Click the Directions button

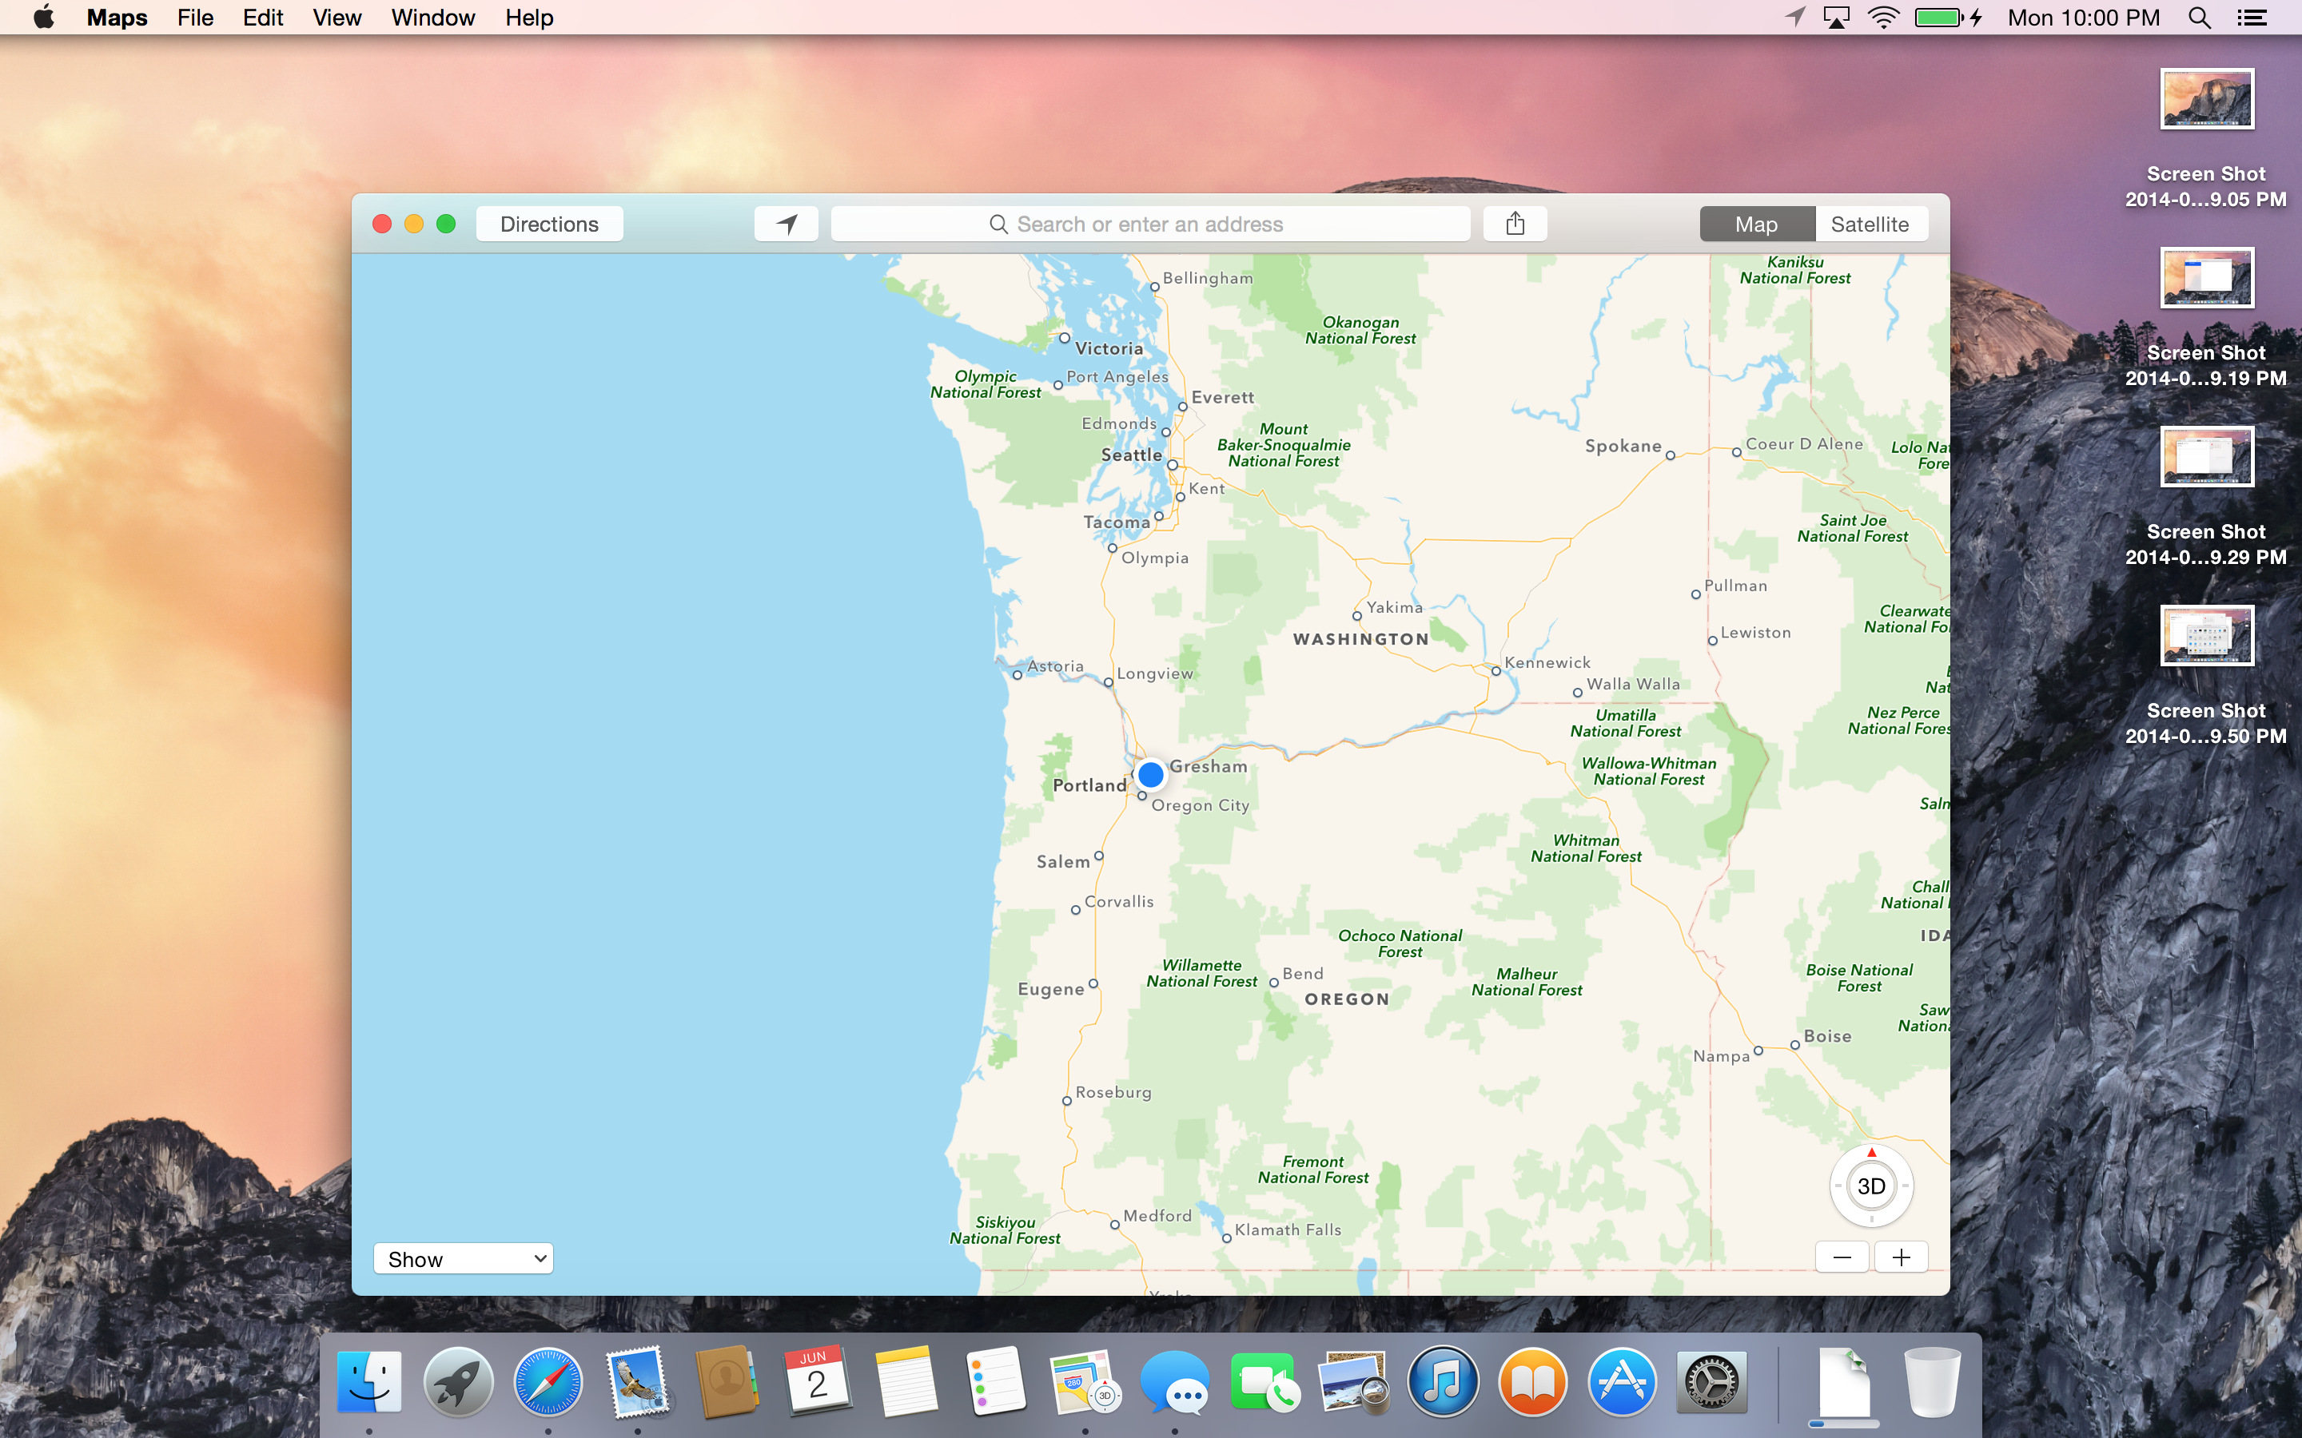(550, 224)
